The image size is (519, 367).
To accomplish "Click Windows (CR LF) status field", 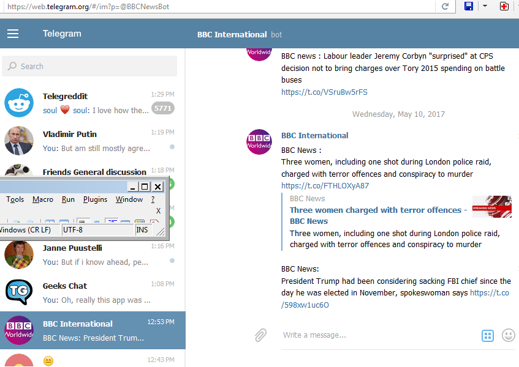I will (29, 229).
